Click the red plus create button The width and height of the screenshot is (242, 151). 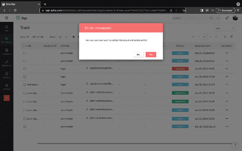[7, 98]
